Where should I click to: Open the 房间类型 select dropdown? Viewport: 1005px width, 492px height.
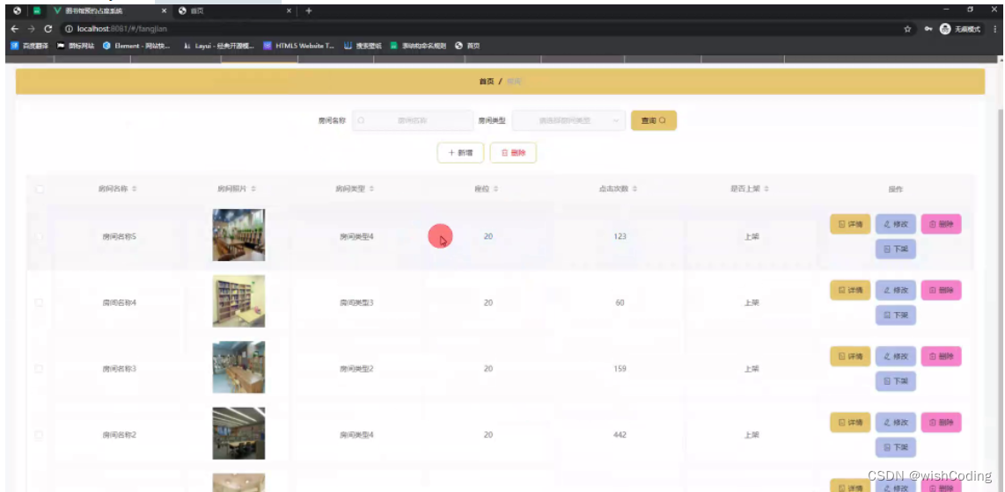(569, 120)
